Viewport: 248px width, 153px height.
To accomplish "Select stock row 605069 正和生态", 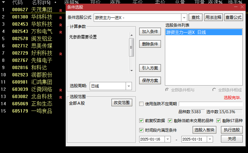I will point(32,104).
